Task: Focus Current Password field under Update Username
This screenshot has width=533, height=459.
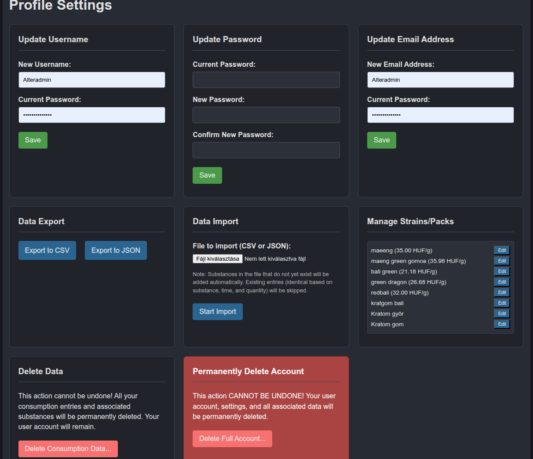Action: (x=91, y=115)
